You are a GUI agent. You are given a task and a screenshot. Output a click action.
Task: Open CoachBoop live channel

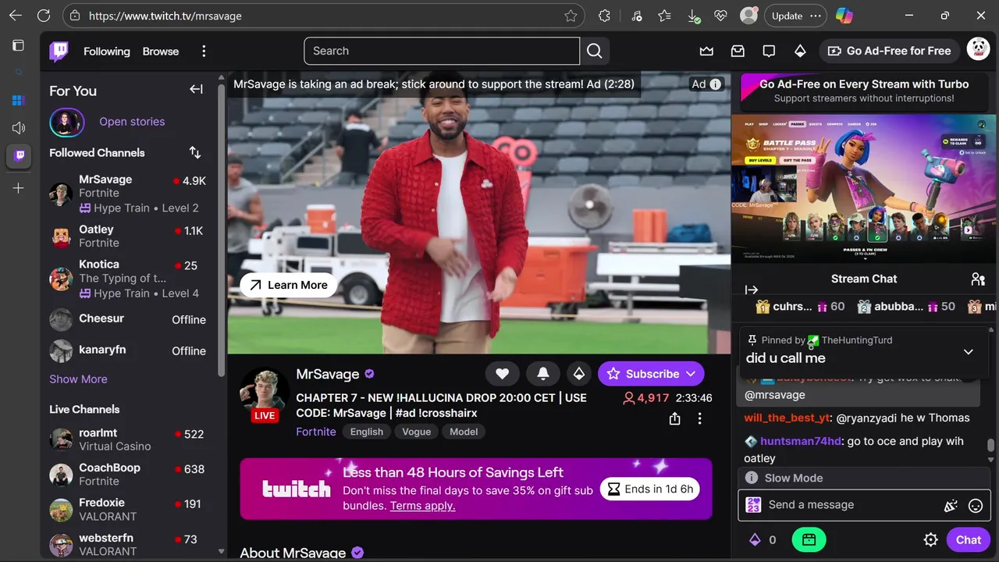128,474
